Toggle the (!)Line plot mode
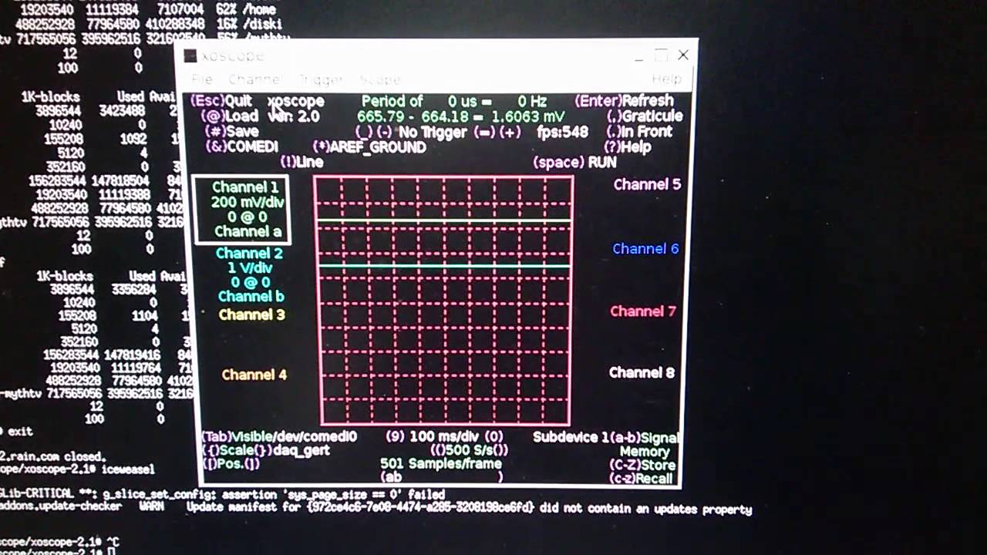 point(301,162)
